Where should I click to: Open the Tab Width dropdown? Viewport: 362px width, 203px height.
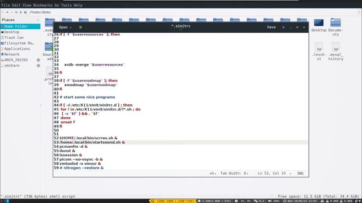click(x=234, y=173)
